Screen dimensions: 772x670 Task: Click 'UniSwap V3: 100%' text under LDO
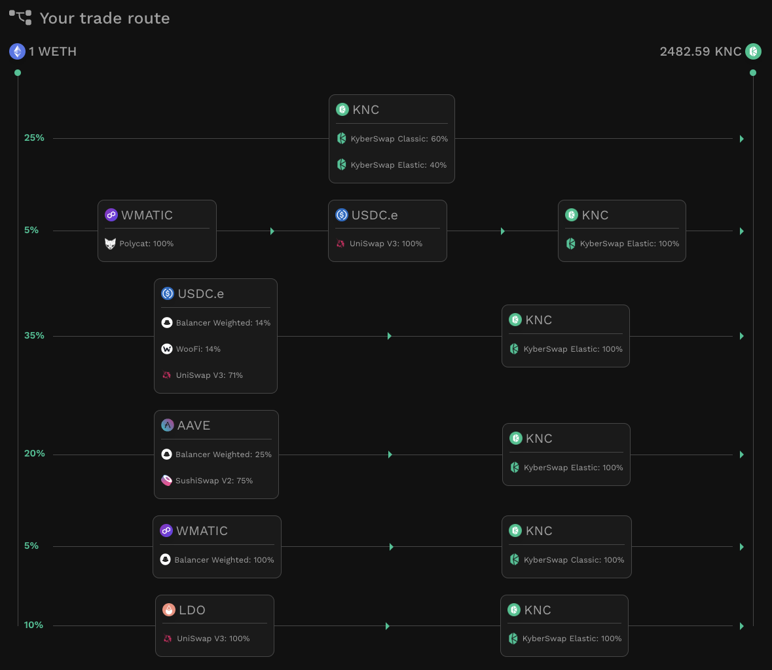click(213, 639)
